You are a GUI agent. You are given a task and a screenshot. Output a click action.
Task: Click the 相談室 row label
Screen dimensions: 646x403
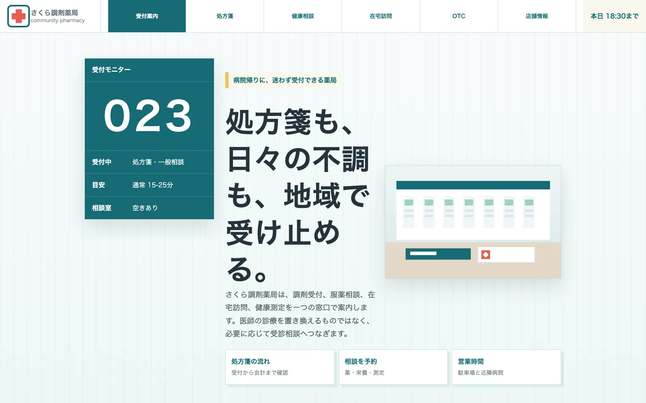102,208
